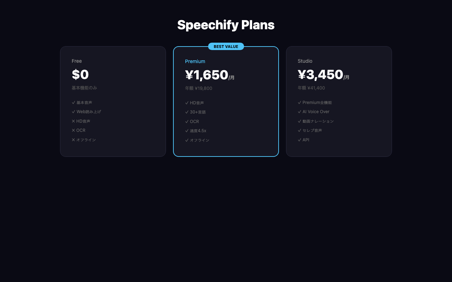Click the ¥1,650 price on Premium
Viewport: 452px width, 282px height.
207,75
